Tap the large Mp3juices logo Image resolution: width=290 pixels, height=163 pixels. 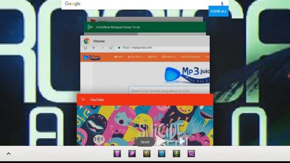(187, 75)
